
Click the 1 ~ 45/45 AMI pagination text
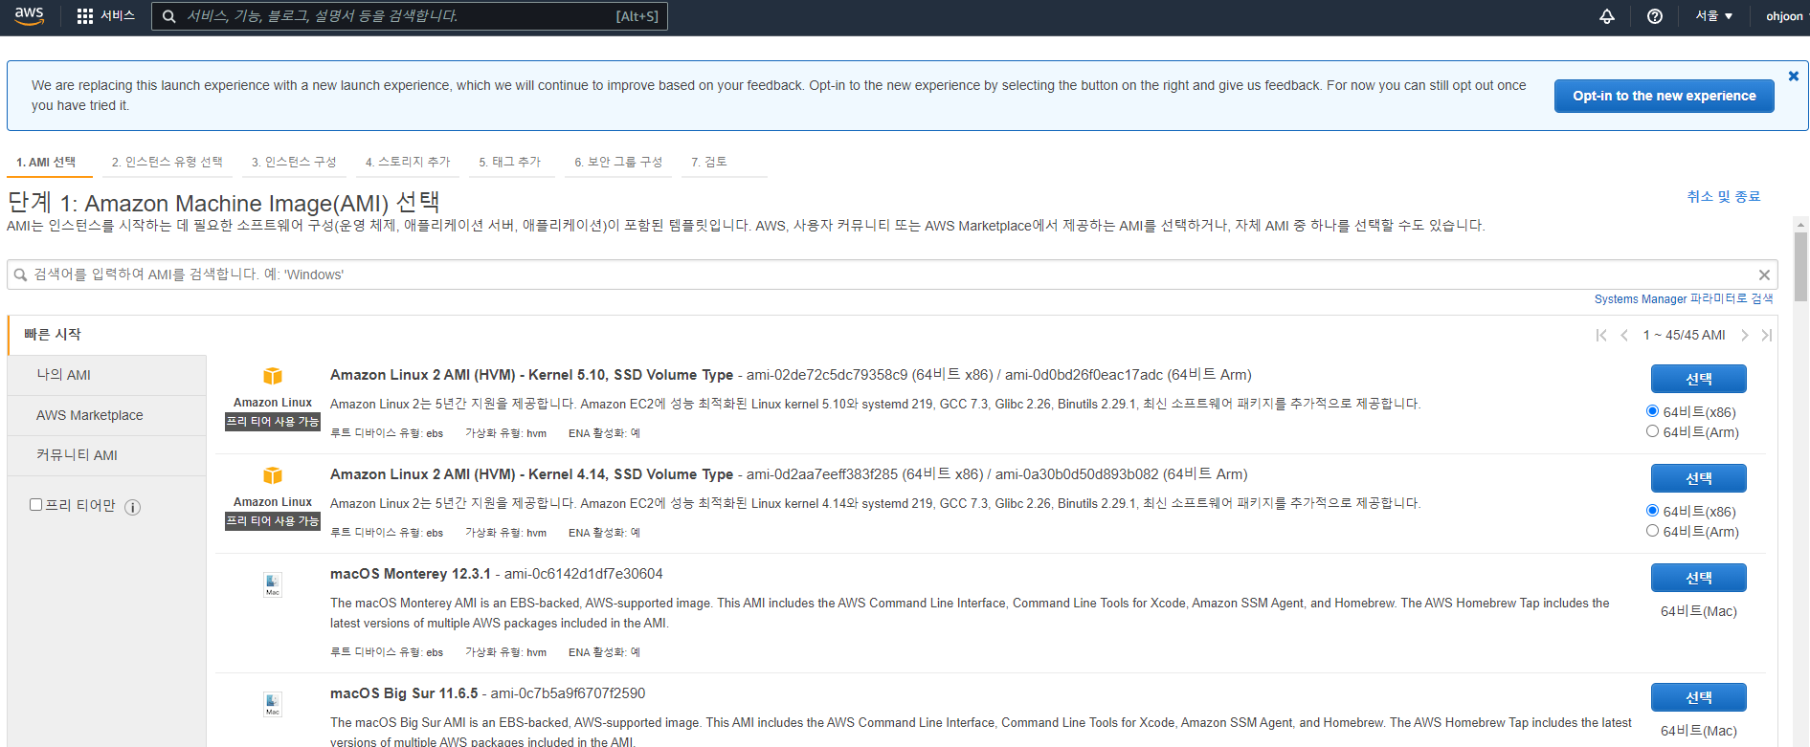(1685, 335)
